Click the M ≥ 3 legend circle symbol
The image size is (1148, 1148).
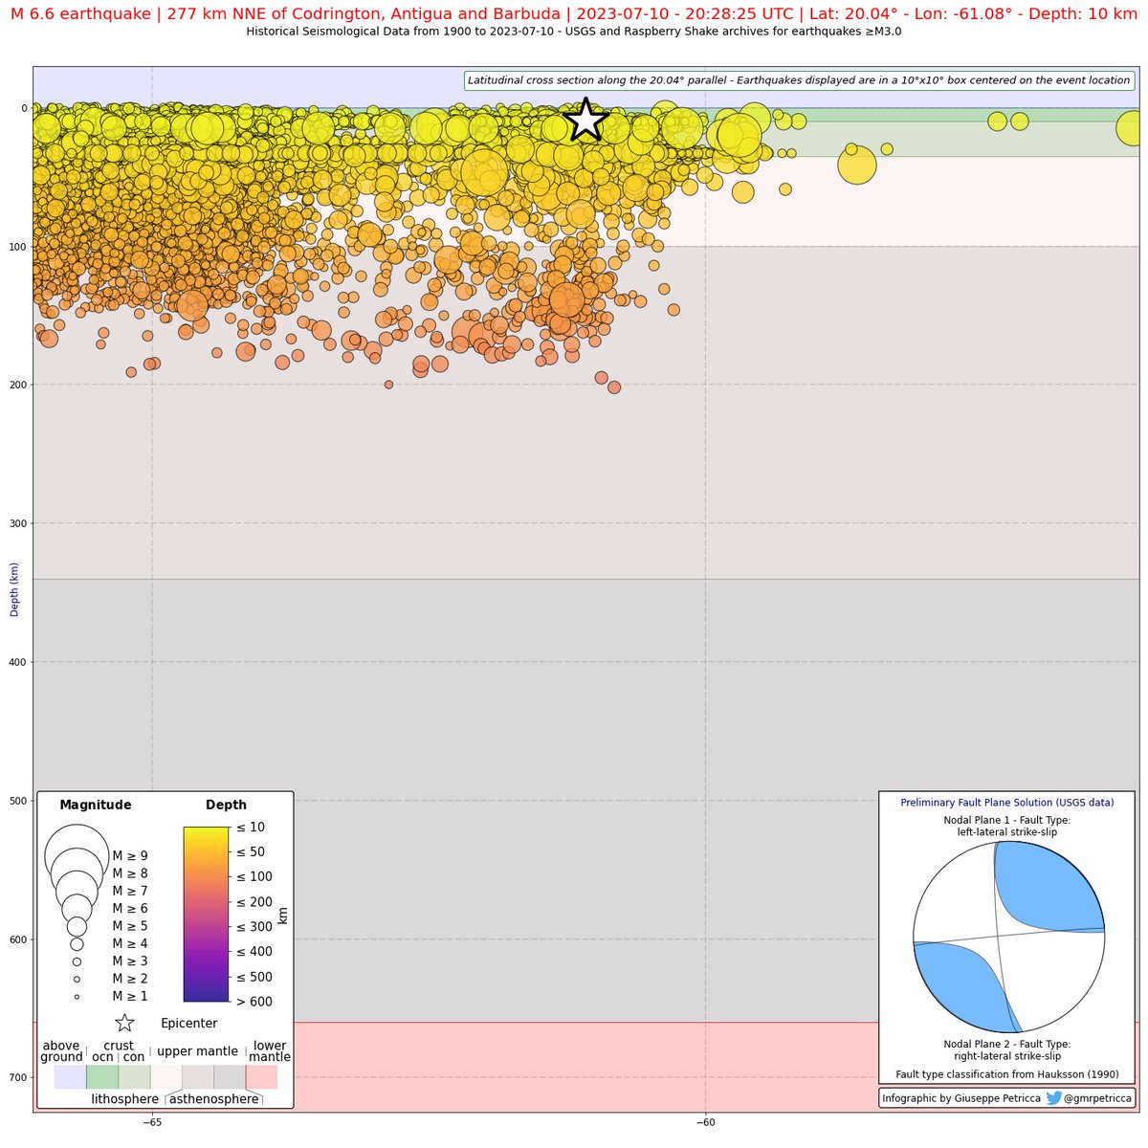coord(77,961)
